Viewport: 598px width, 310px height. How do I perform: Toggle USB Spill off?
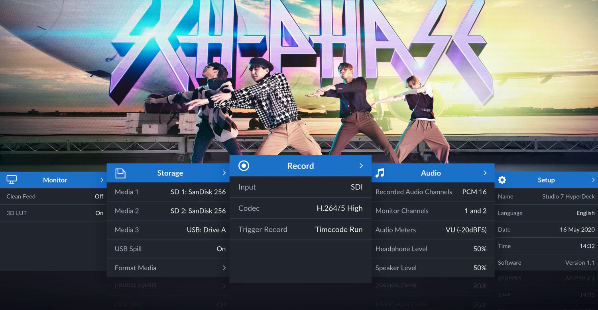tap(168, 248)
